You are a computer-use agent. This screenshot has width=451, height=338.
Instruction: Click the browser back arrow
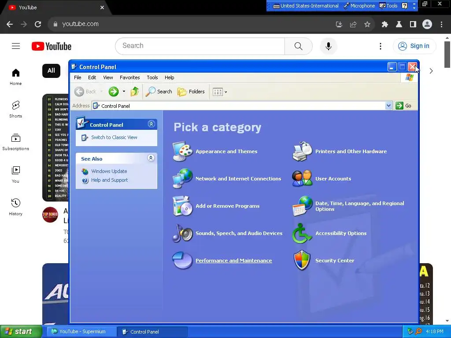pyautogui.click(x=10, y=24)
